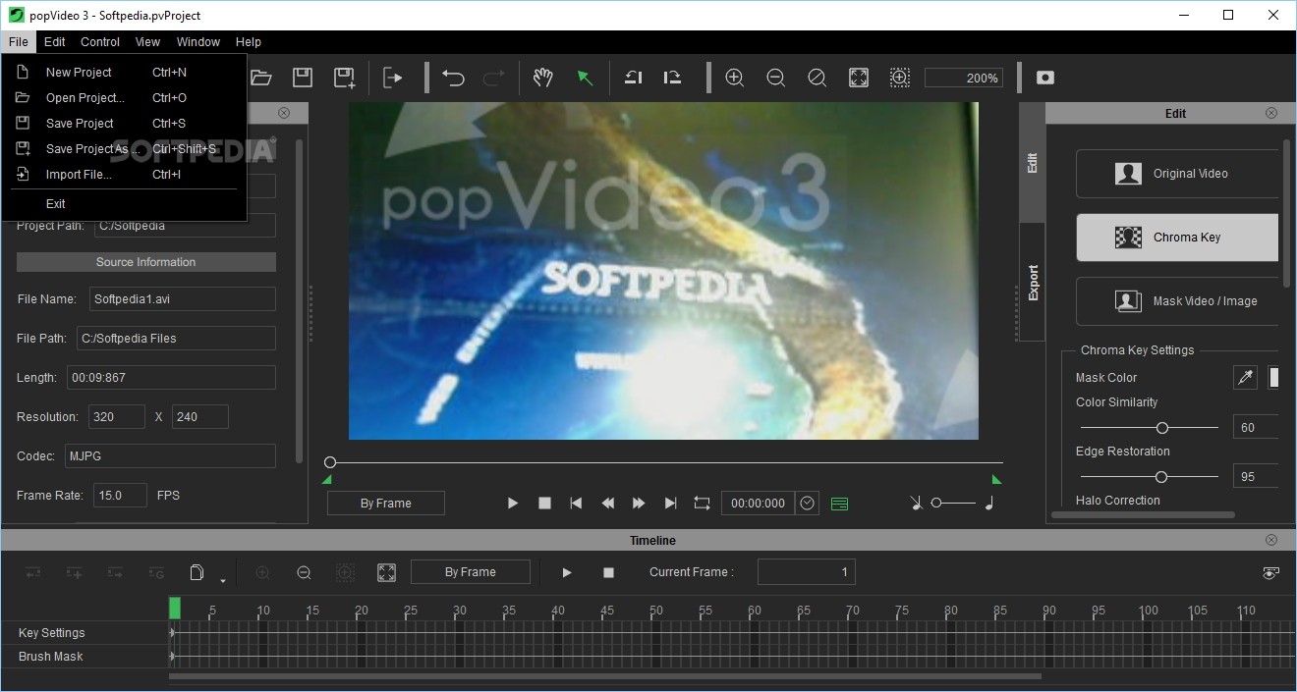Close the Timeline panel
The height and width of the screenshot is (692, 1297).
click(1271, 540)
